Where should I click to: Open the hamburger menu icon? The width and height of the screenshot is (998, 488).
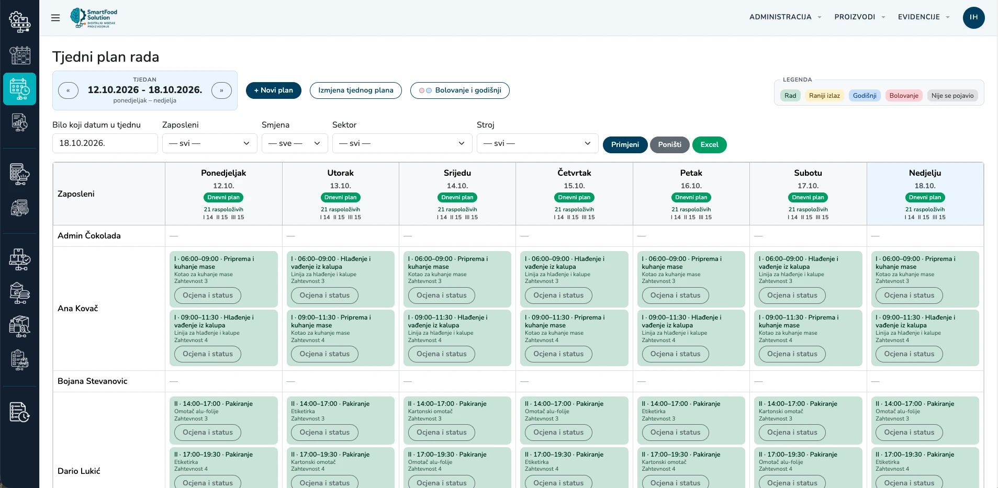pos(55,18)
